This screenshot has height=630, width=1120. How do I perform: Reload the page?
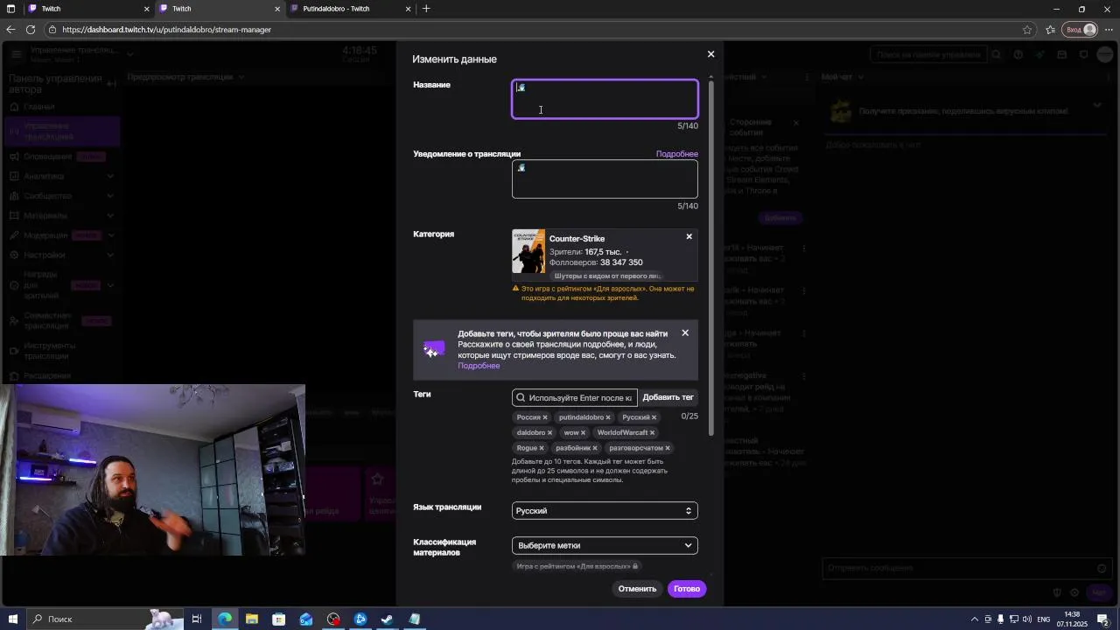tap(31, 30)
